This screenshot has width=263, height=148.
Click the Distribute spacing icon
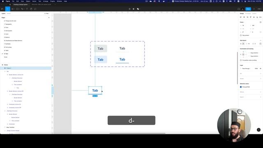(x=261, y=17)
